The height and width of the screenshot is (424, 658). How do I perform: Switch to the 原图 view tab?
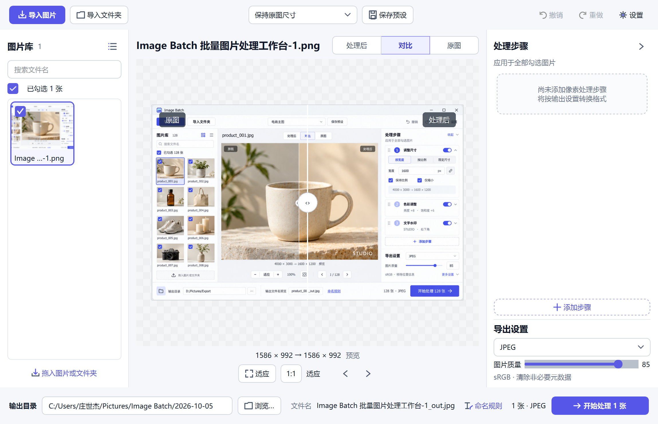point(454,45)
